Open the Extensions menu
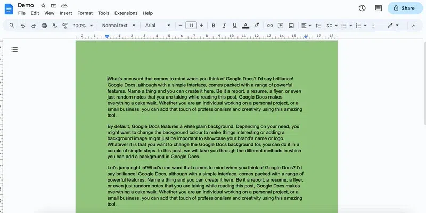 [126, 13]
